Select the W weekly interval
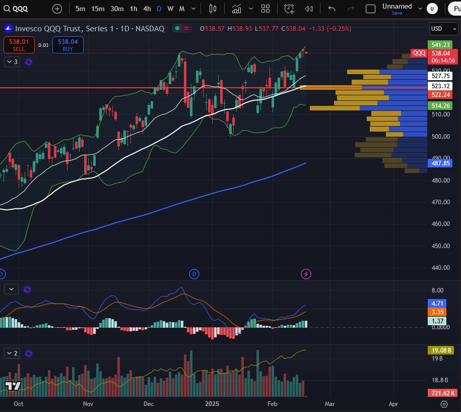 170,9
